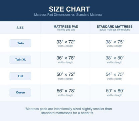Choose the Full size button

pos(20,76)
